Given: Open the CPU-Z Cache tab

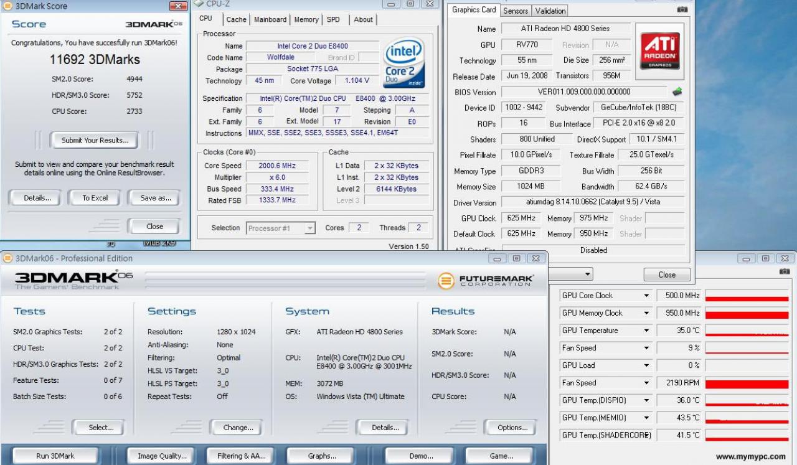Looking at the screenshot, I should 236,19.
